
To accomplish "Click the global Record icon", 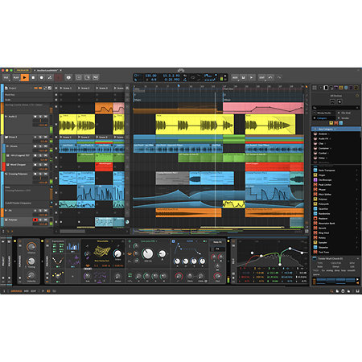I will pos(42,77).
